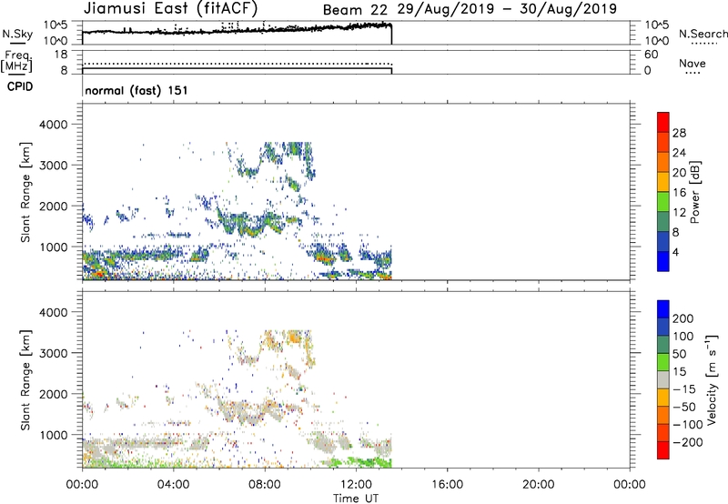The width and height of the screenshot is (728, 504).
Task: Click the '60' Nave axis tick
Action: [651, 55]
